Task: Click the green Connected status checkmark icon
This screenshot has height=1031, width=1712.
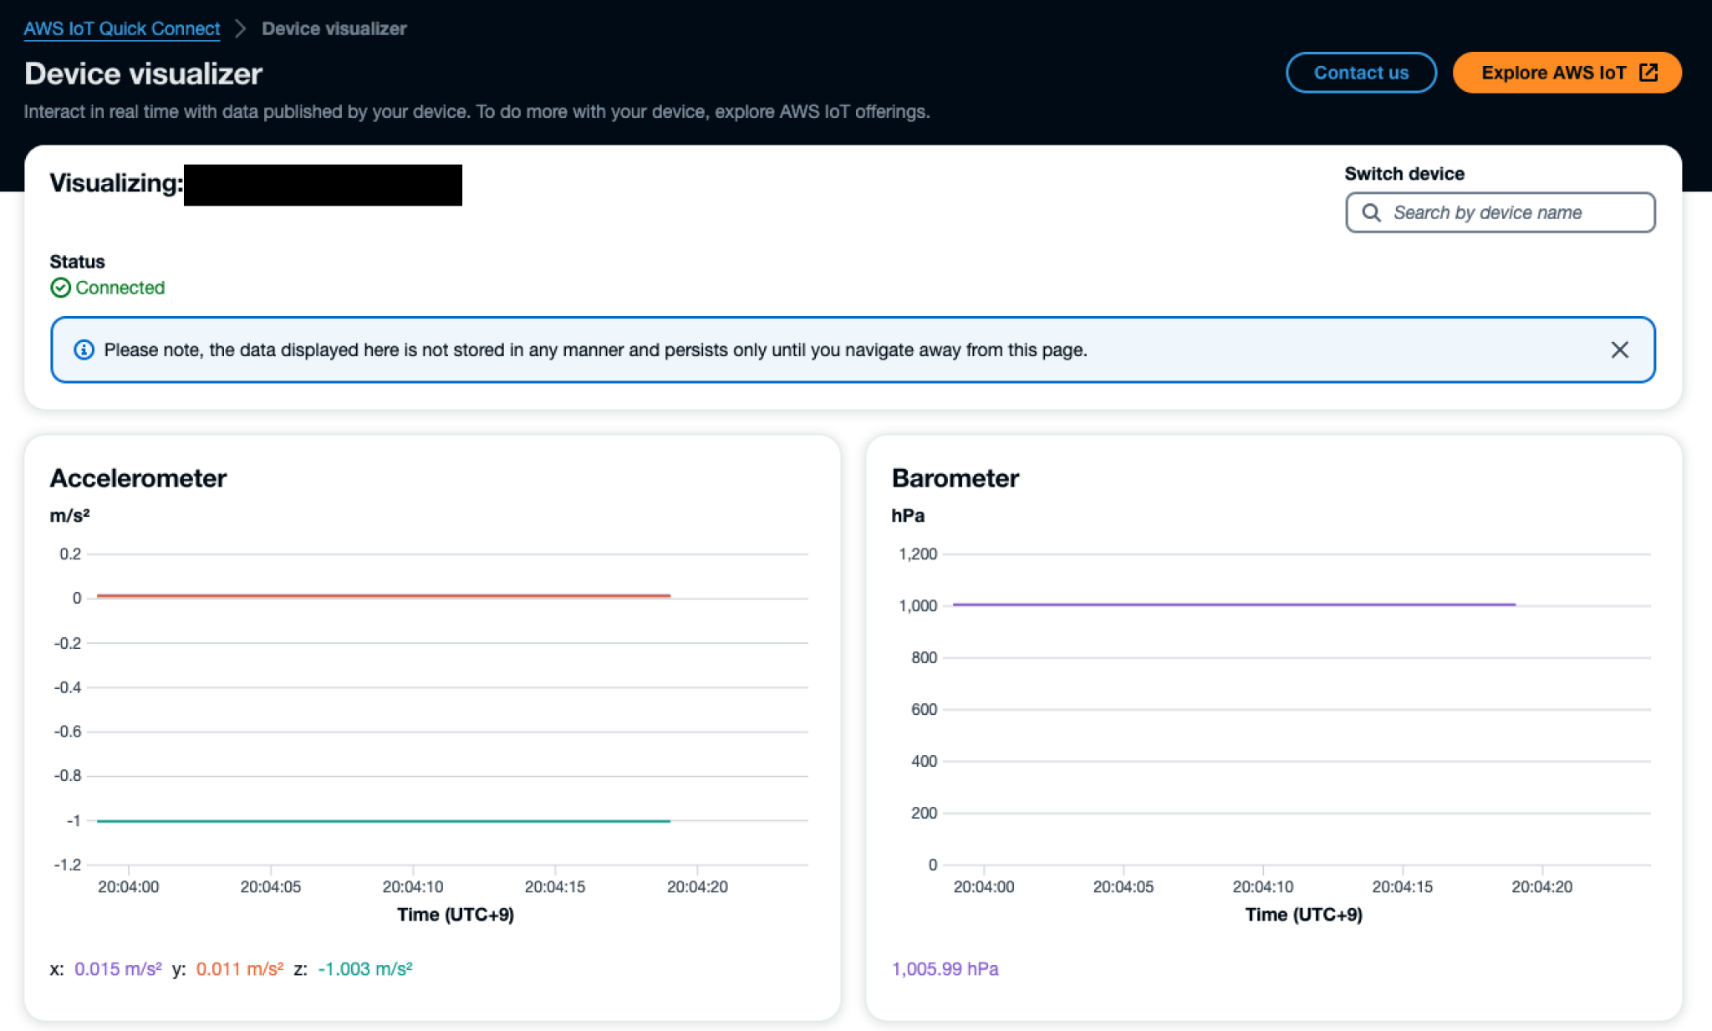Action: (60, 288)
